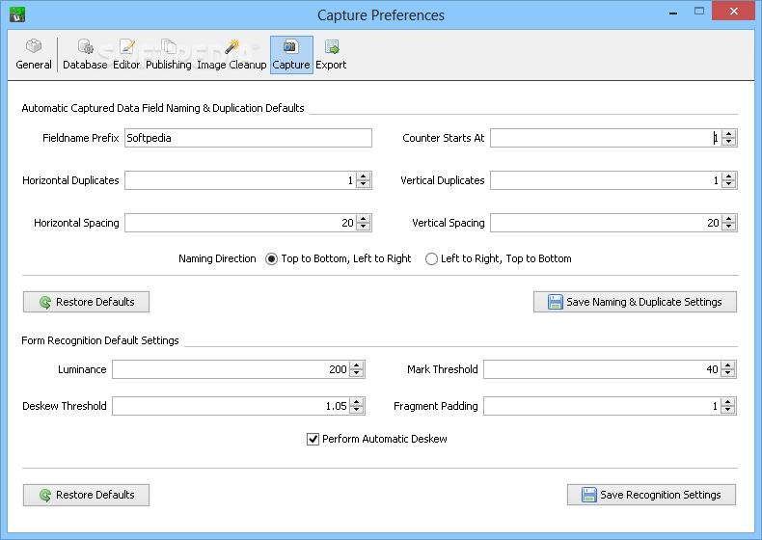Click Save Recognition Settings button

(651, 495)
